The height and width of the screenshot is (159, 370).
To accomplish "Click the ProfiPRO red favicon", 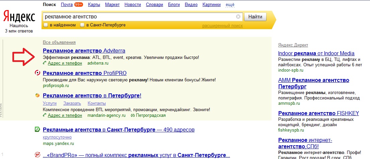I will [38, 73].
